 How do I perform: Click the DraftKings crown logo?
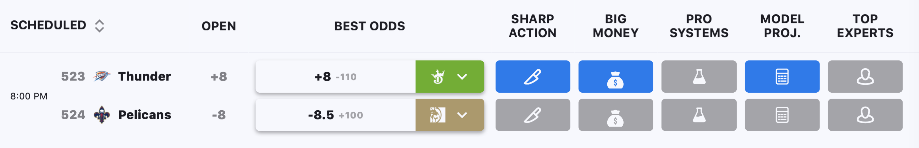(438, 76)
